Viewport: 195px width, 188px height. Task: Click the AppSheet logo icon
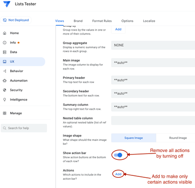[x=7, y=4]
